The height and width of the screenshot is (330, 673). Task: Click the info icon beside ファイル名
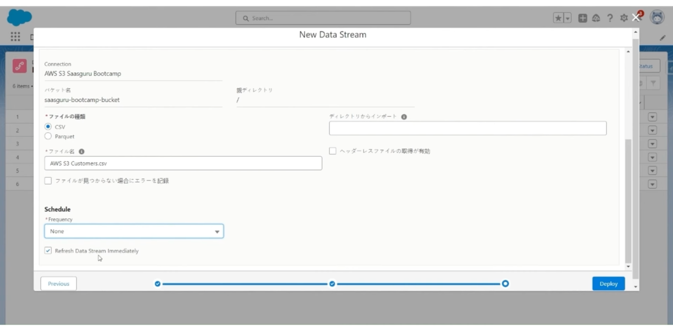(x=82, y=152)
